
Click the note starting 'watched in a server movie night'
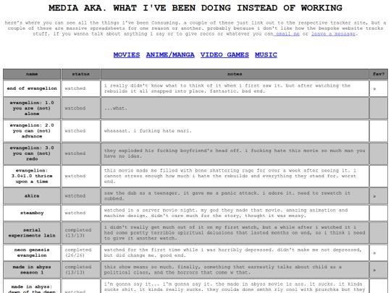point(235,213)
